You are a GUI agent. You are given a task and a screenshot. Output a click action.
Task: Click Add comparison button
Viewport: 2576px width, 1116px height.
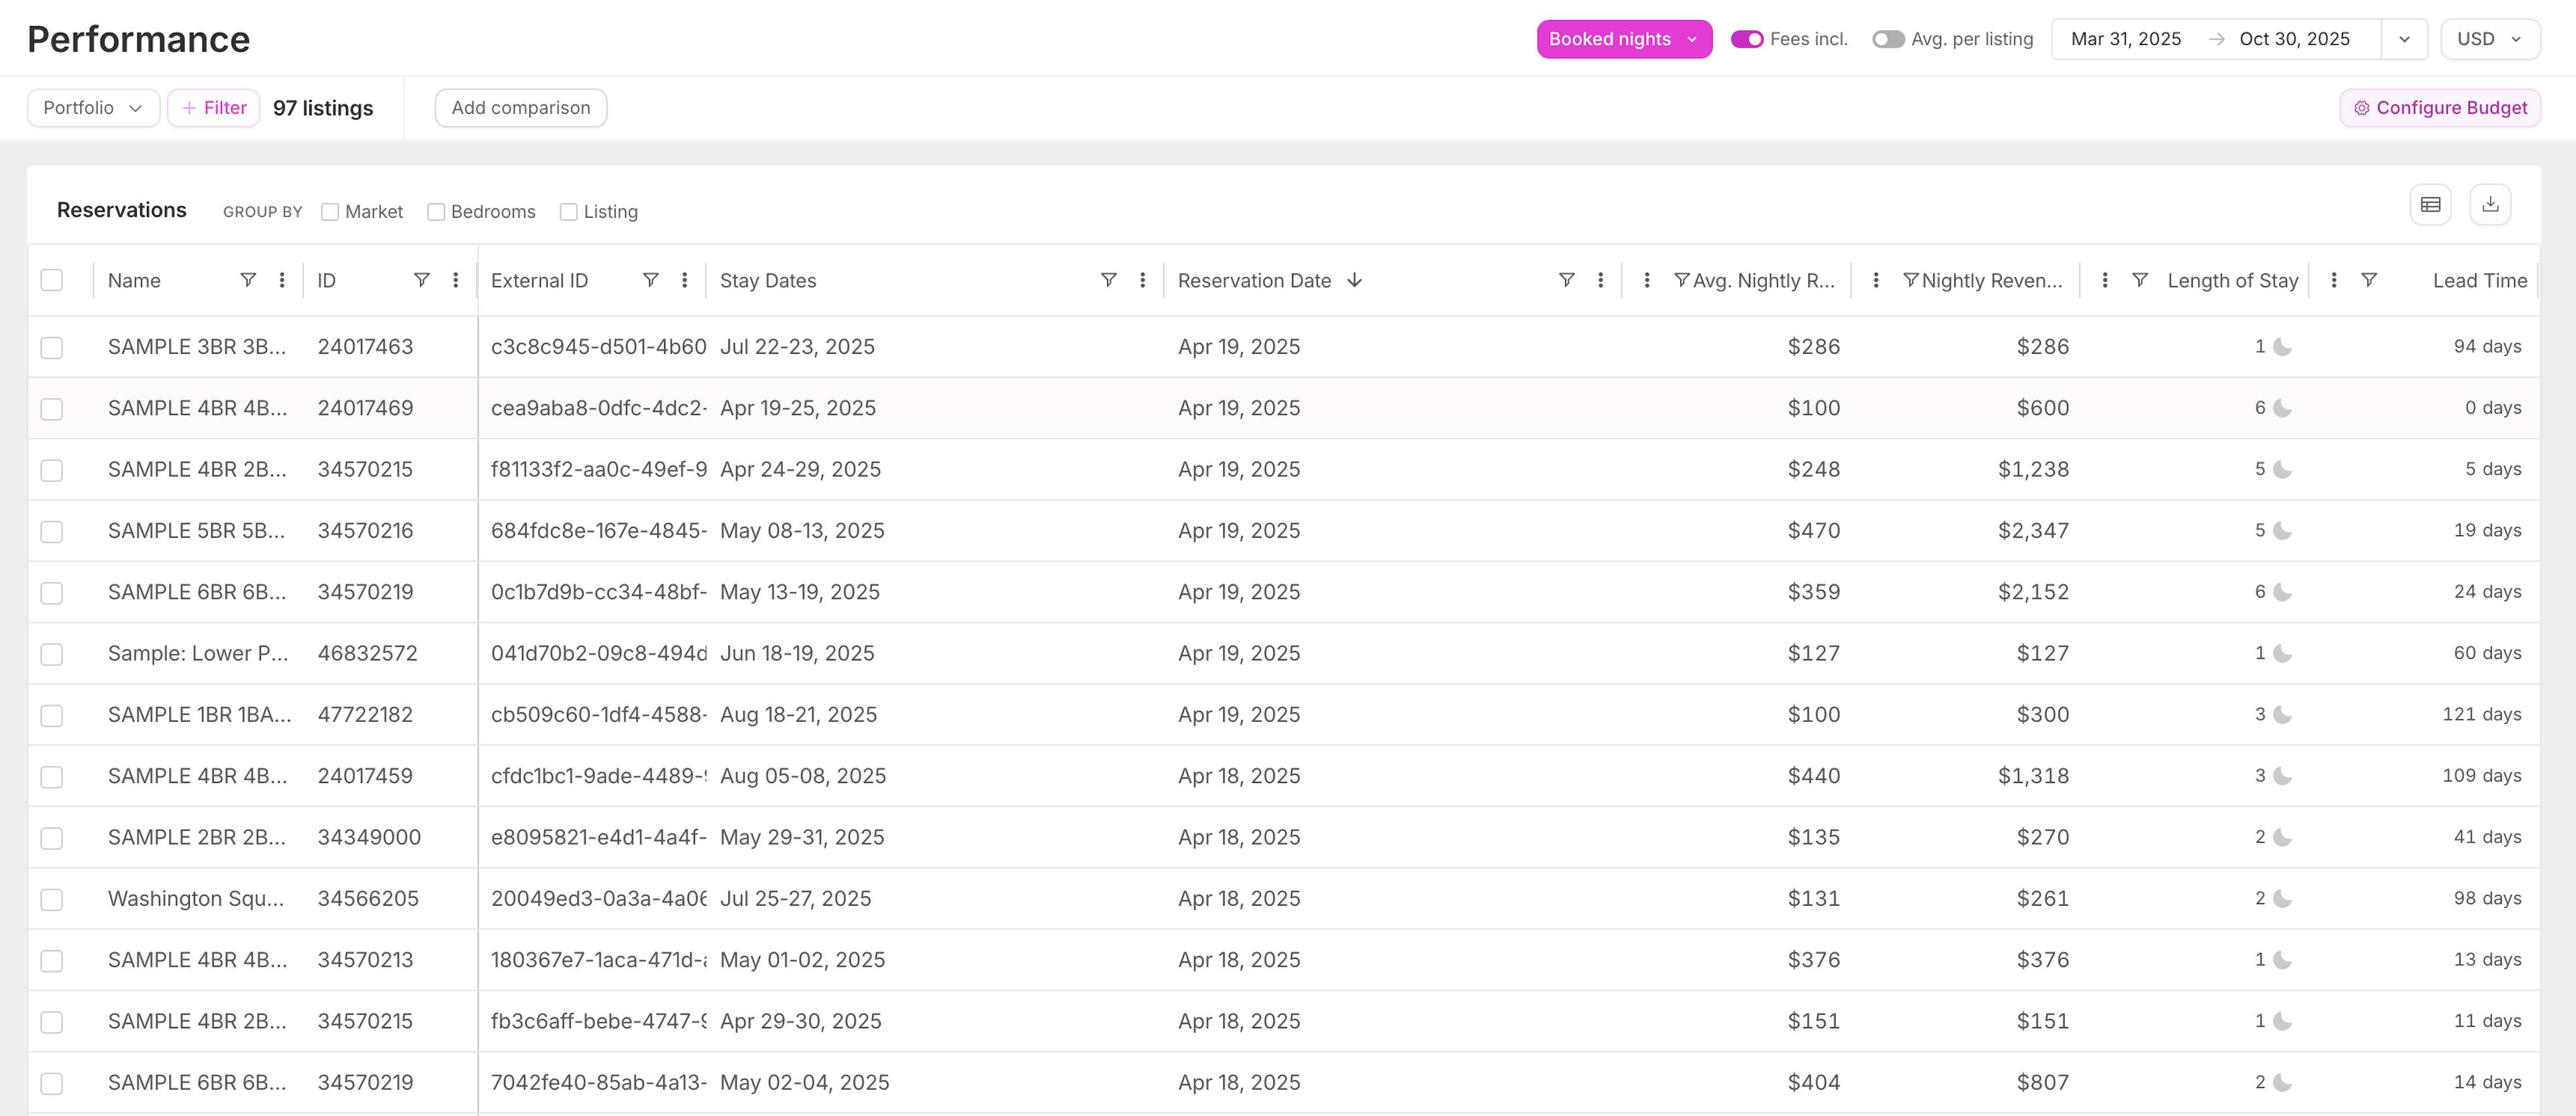(x=521, y=108)
